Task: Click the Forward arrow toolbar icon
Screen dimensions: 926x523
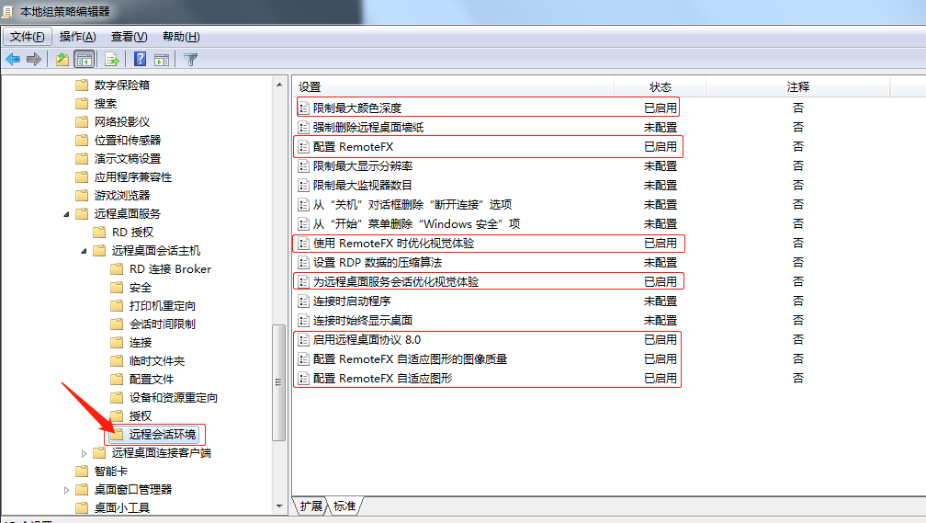Action: click(34, 59)
